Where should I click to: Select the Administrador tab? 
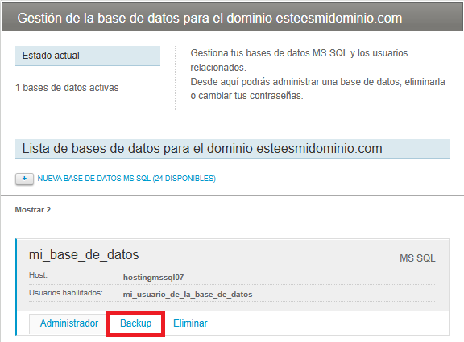pos(69,323)
